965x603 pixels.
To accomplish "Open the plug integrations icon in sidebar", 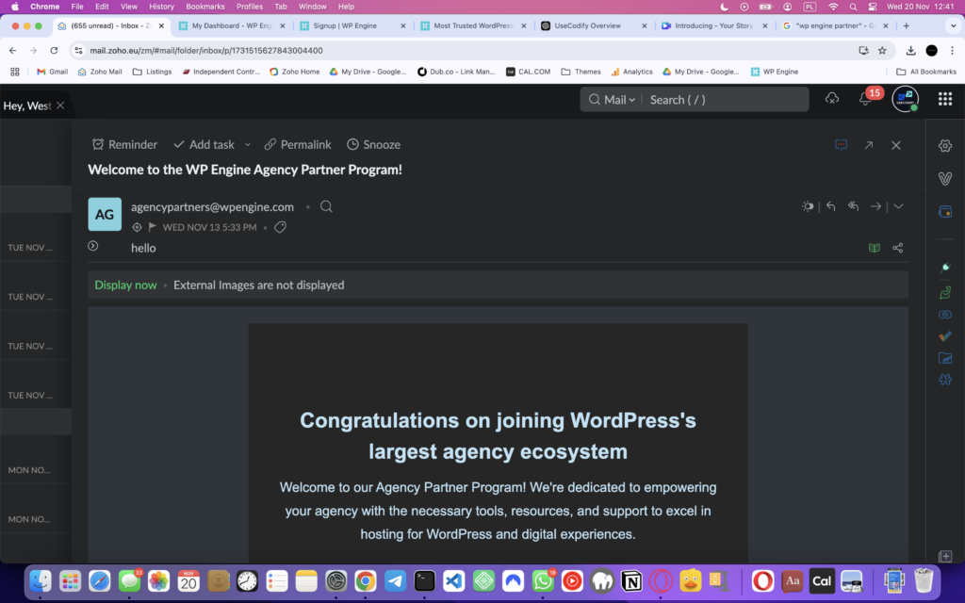I will [x=945, y=267].
